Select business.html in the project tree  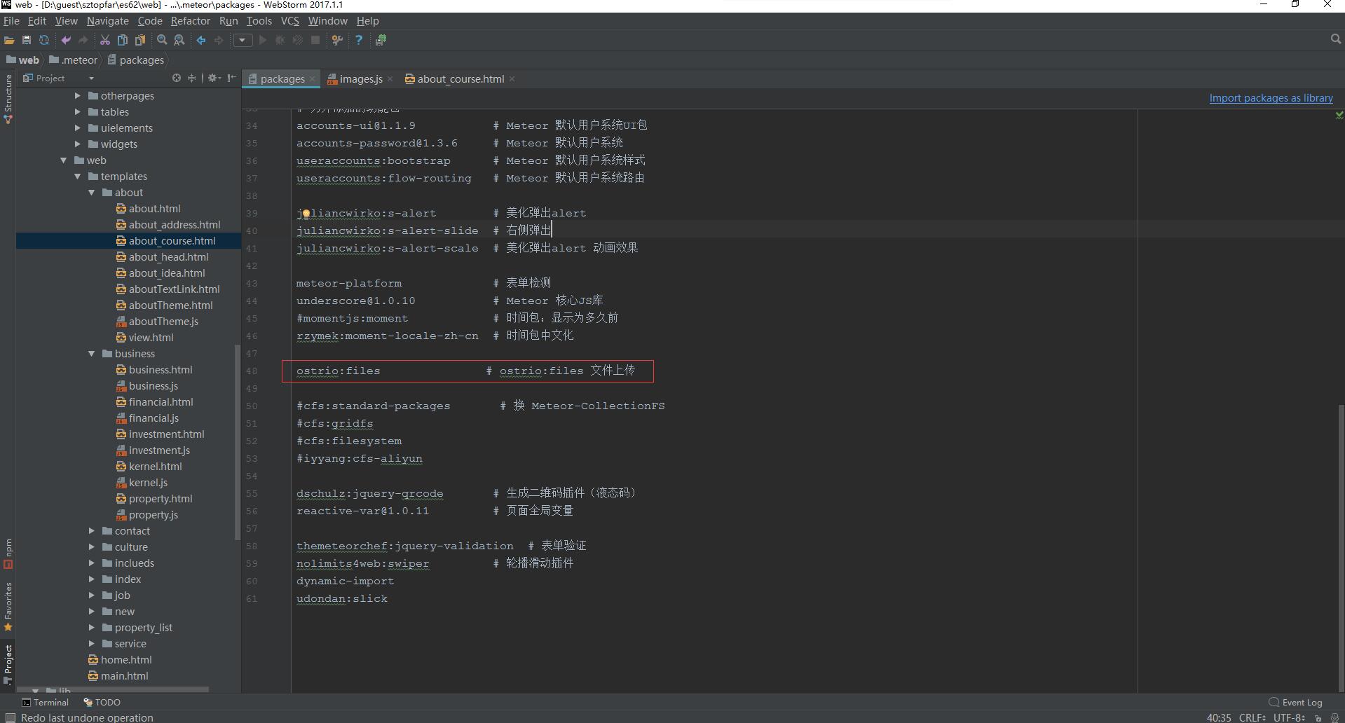point(161,369)
